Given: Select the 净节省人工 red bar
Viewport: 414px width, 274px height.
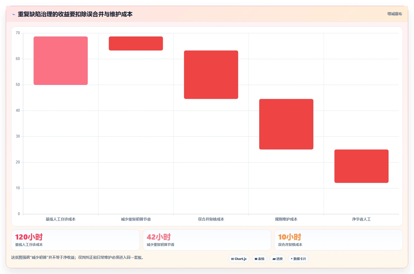Looking at the screenshot, I should (x=361, y=166).
